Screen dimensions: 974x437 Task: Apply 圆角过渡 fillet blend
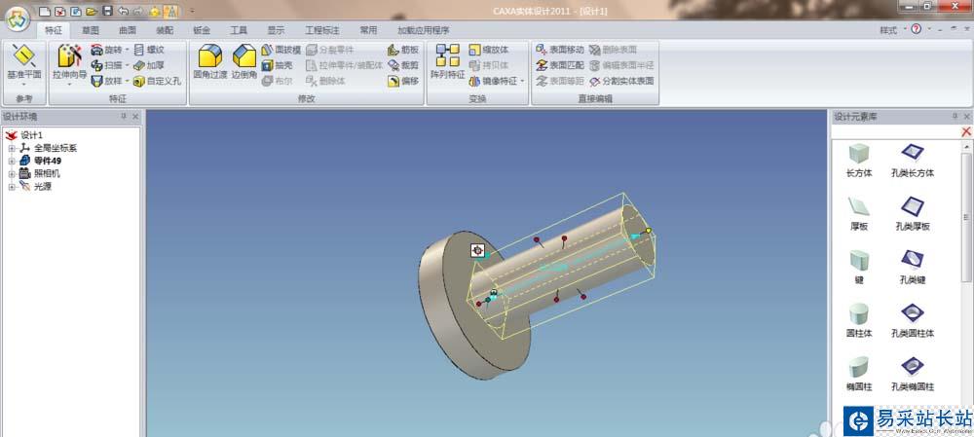[x=210, y=62]
